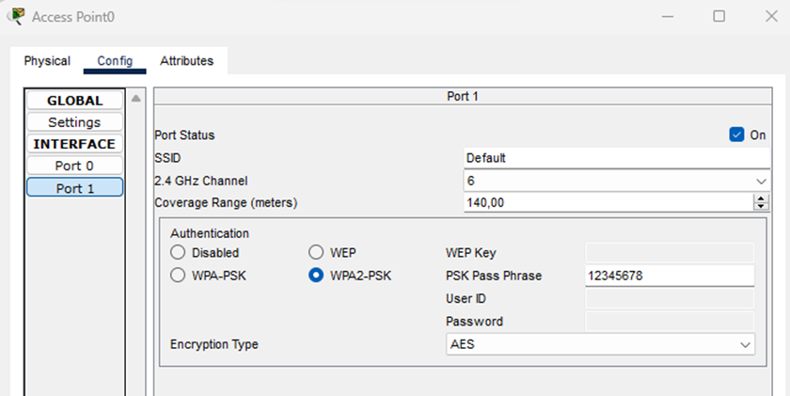Image resolution: width=790 pixels, height=396 pixels.
Task: Decrease coverage range with down arrow
Action: coord(761,206)
